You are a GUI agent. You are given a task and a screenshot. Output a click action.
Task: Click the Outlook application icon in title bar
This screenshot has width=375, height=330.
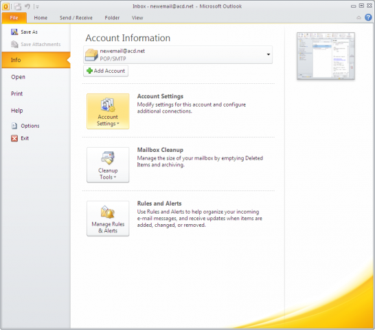pos(5,7)
